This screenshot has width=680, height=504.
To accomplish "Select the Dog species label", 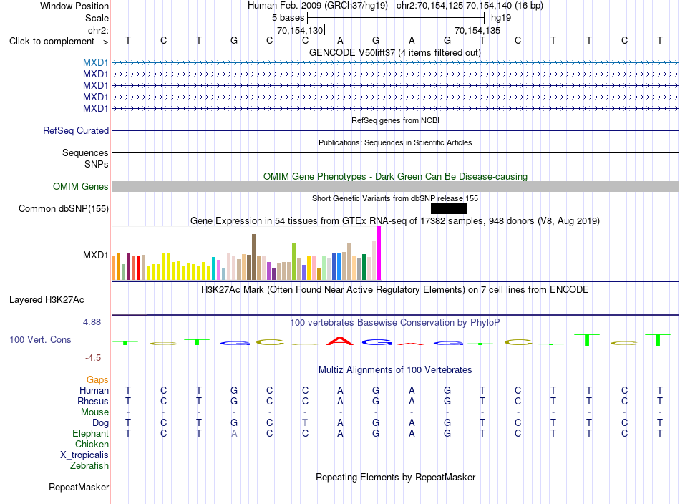I will click(x=100, y=423).
